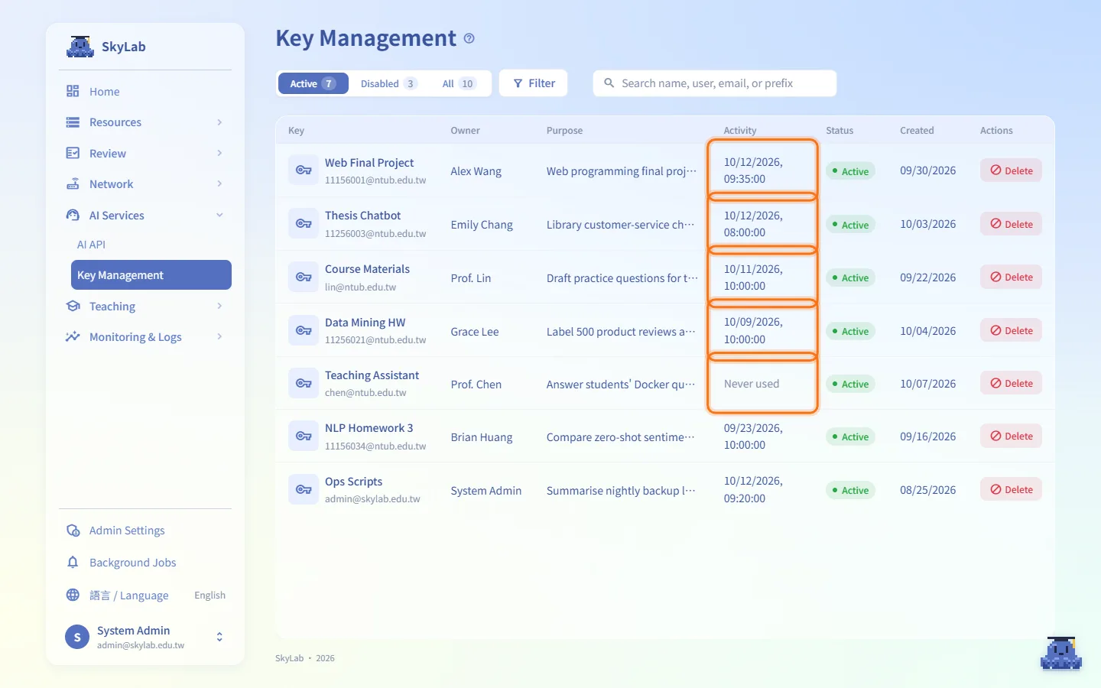This screenshot has height=688, width=1101.
Task: Expand the Monitoring & Logs section chevron
Action: coord(219,337)
